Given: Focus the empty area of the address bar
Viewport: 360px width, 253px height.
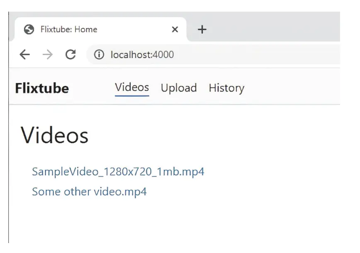Looking at the screenshot, I should [x=257, y=55].
